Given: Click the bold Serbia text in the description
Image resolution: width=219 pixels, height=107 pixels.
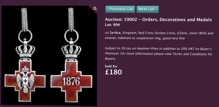Looking at the screenshot, I should (115, 33).
